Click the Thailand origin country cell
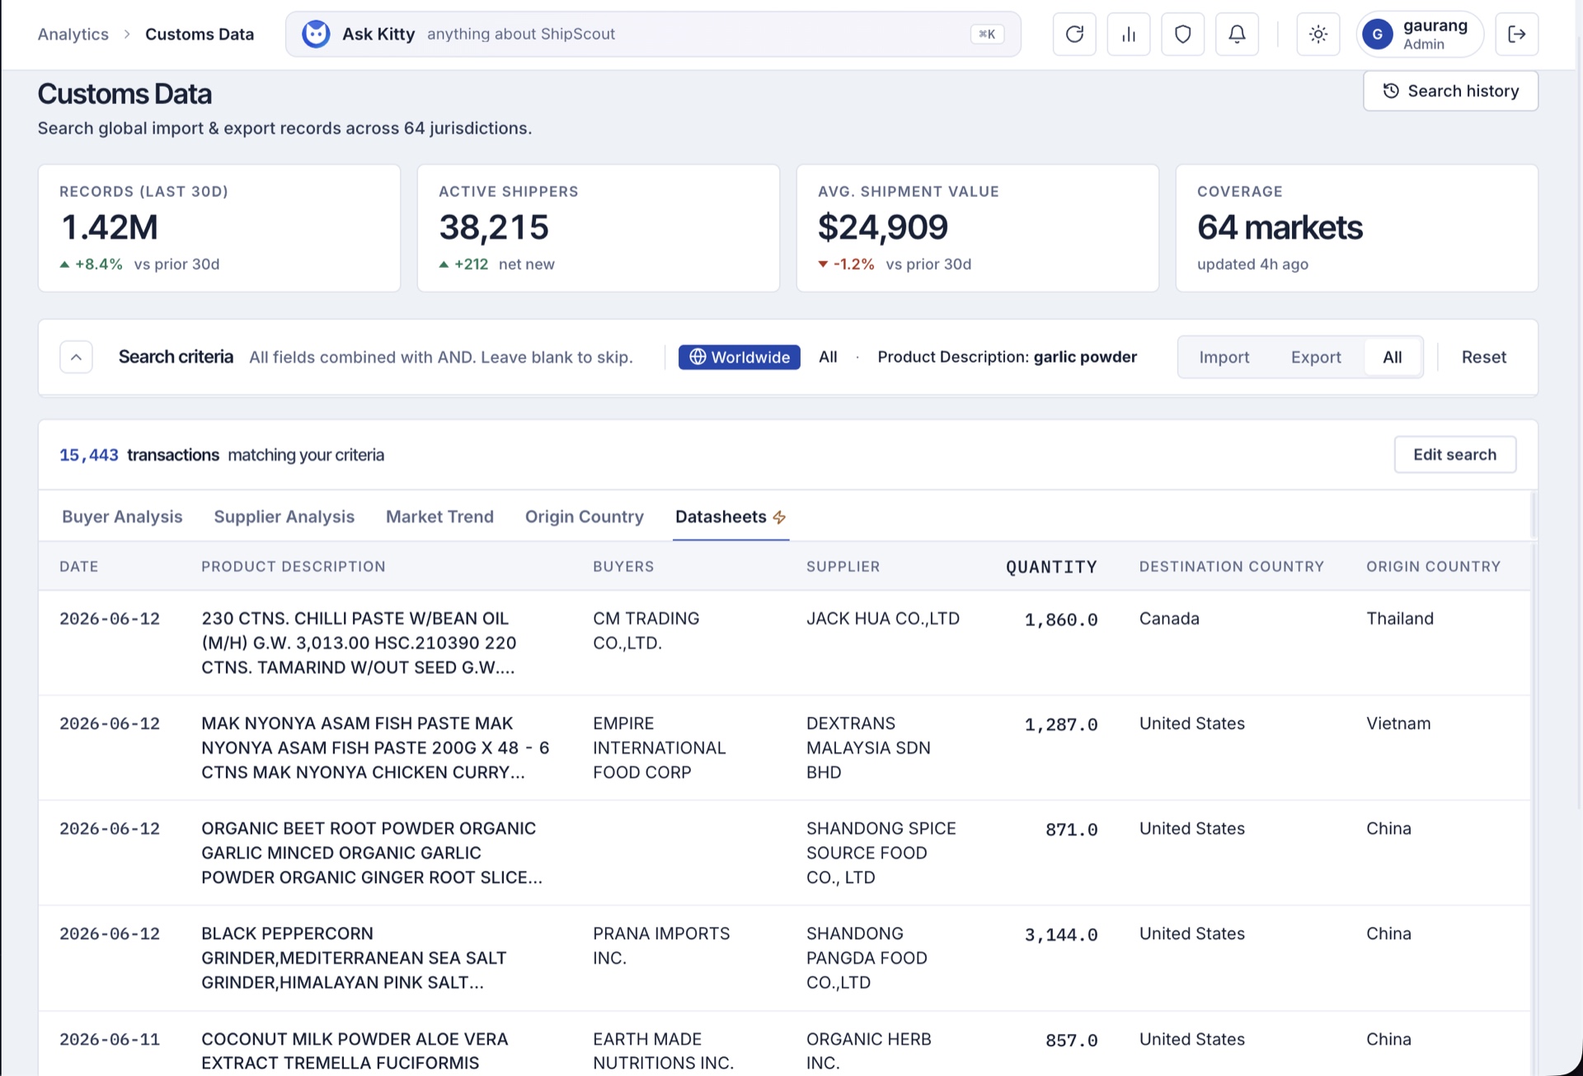This screenshot has width=1583, height=1076. click(1399, 619)
